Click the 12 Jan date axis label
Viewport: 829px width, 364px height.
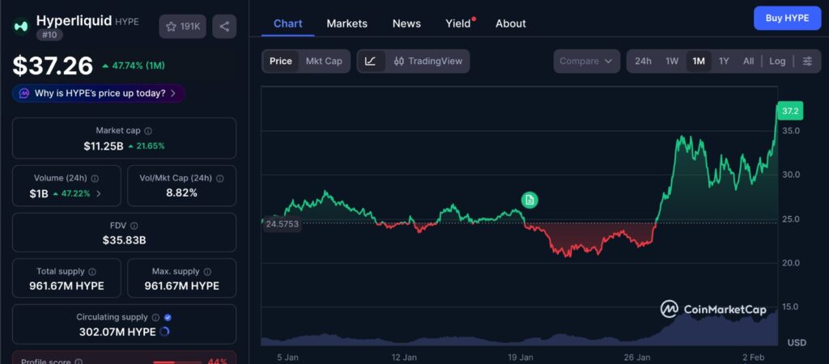click(x=404, y=358)
